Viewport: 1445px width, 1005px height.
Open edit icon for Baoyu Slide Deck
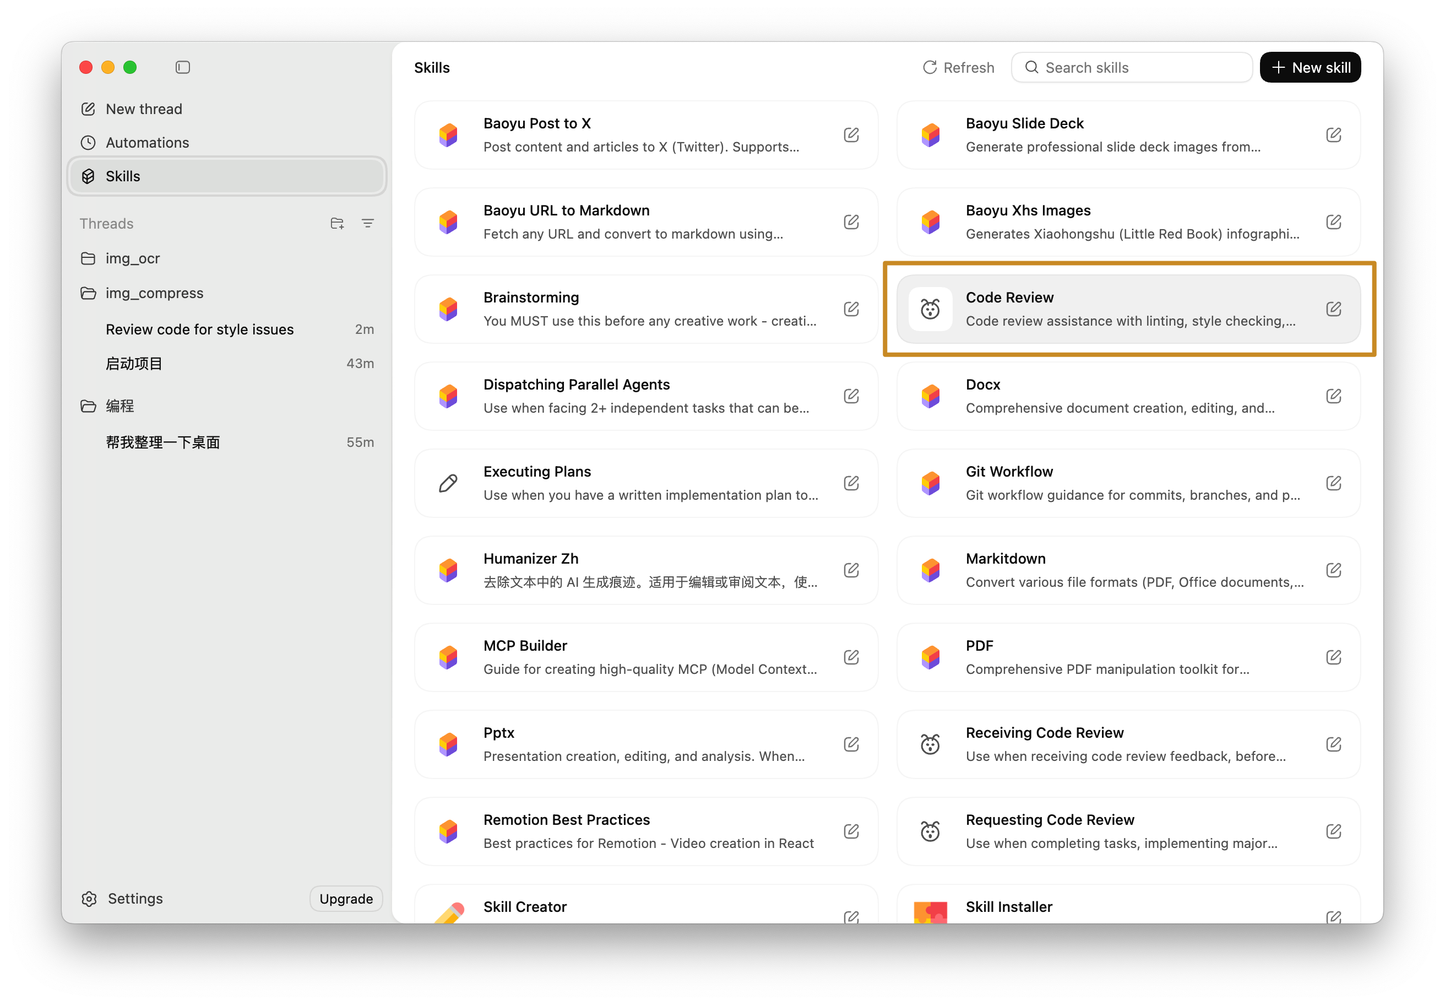click(x=1333, y=135)
